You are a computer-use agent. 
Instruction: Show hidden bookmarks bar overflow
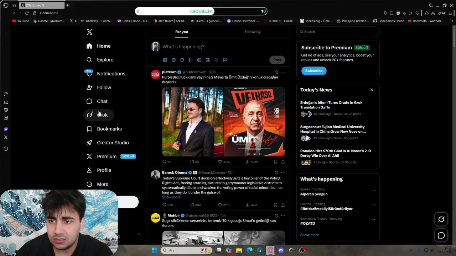click(452, 21)
